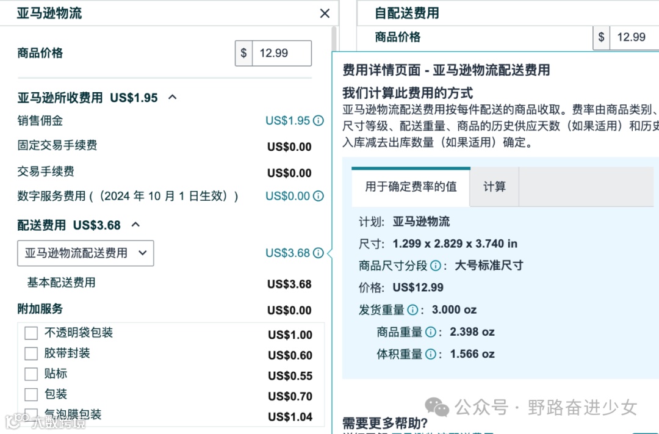Click info icon next to 商品尺寸分段
The height and width of the screenshot is (434, 659).
[436, 266]
